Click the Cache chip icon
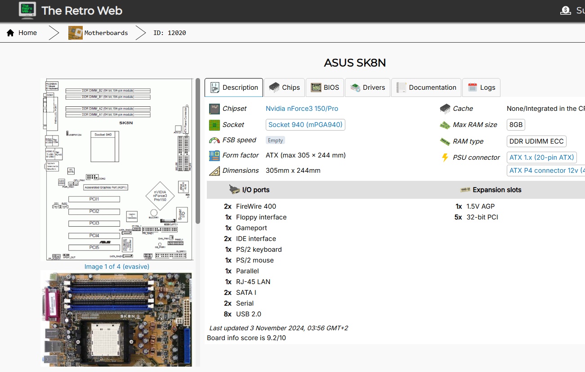The width and height of the screenshot is (585, 372). (445, 109)
